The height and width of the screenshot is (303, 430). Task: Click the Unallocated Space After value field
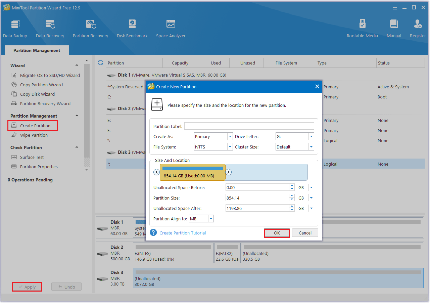click(x=257, y=208)
